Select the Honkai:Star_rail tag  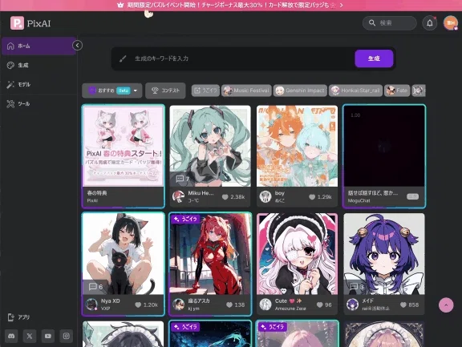click(355, 91)
